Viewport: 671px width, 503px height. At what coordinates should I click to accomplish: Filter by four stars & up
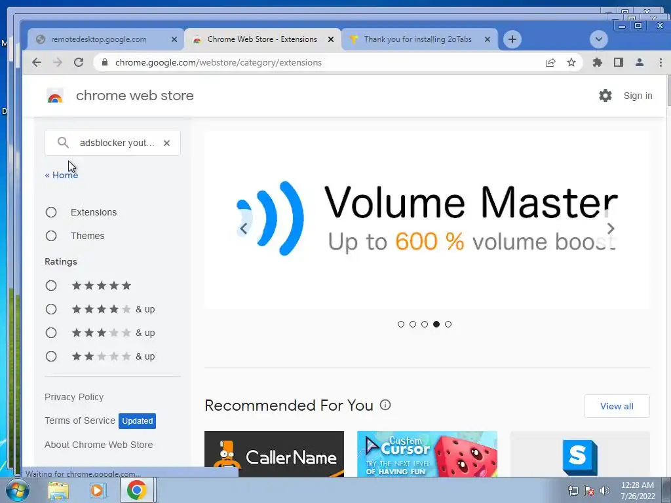click(51, 309)
